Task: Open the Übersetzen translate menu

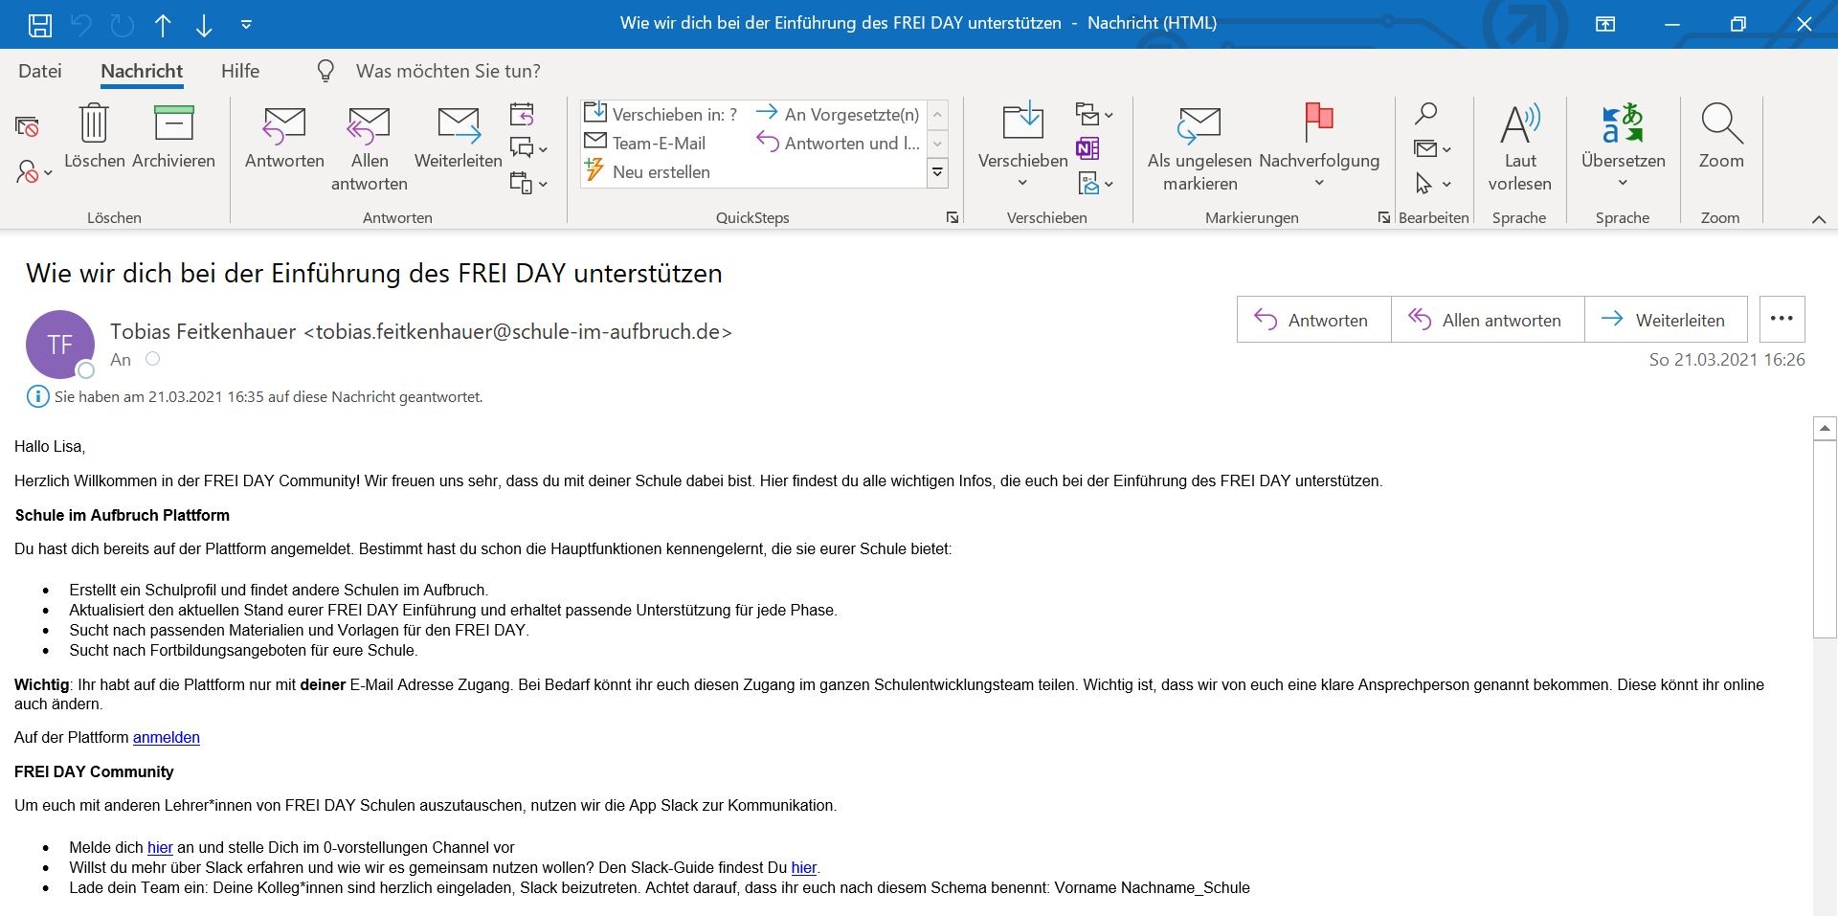Action: pos(1623,145)
